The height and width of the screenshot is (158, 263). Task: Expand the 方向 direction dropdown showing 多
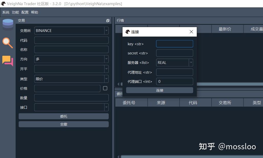click(106, 59)
